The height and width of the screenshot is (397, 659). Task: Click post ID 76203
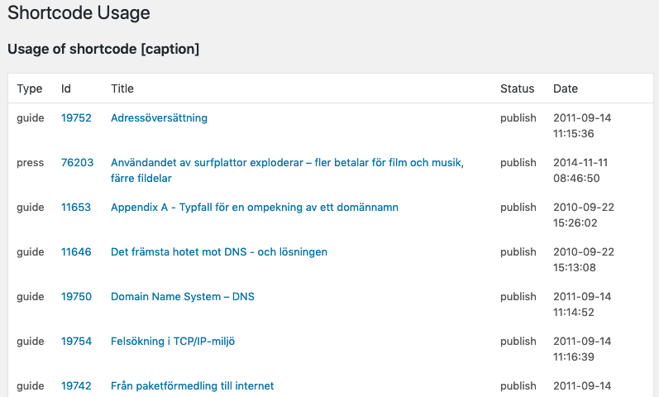77,162
